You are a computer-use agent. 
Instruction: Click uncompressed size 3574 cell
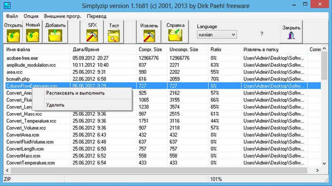[x=174, y=107]
